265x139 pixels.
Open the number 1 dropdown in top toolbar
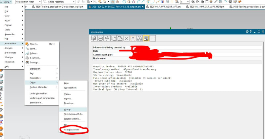click(185, 2)
